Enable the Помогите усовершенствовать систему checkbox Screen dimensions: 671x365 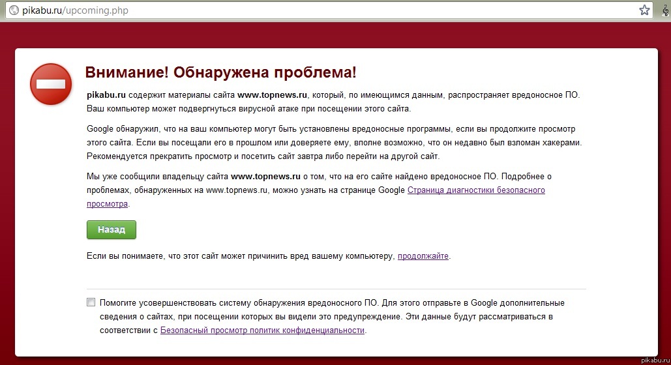click(91, 302)
